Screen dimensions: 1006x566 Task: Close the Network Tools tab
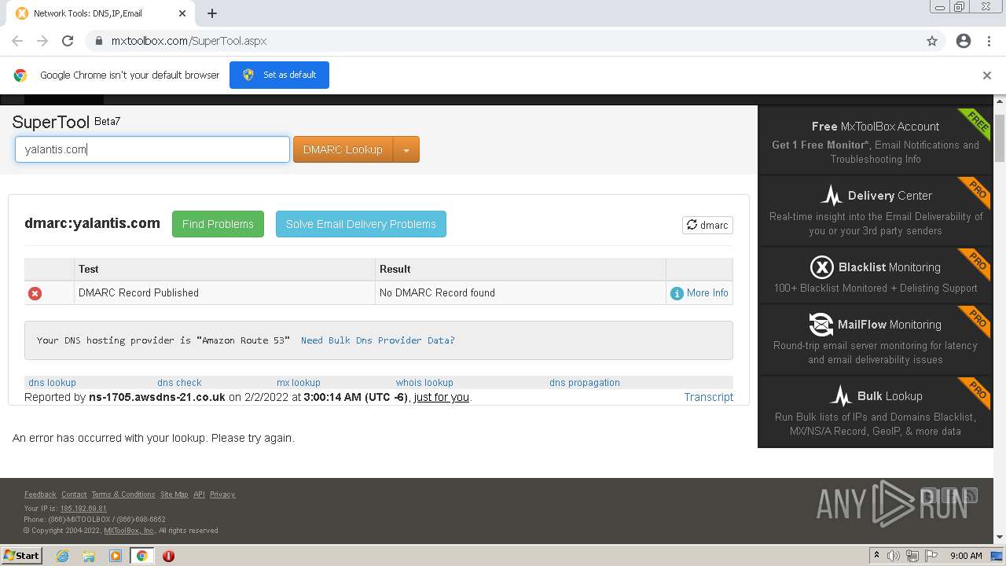(x=182, y=13)
